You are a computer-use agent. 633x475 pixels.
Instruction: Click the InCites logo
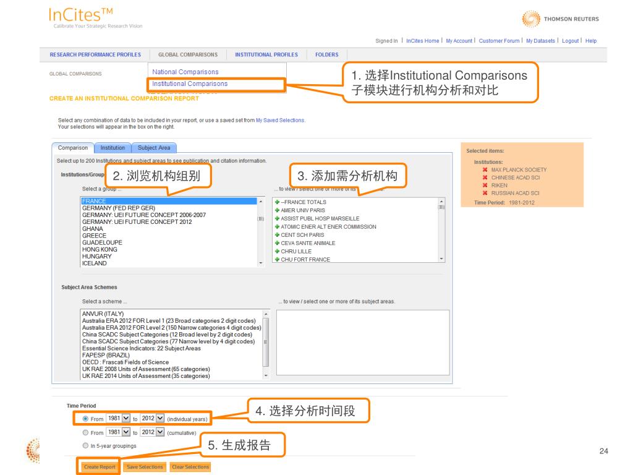[81, 15]
